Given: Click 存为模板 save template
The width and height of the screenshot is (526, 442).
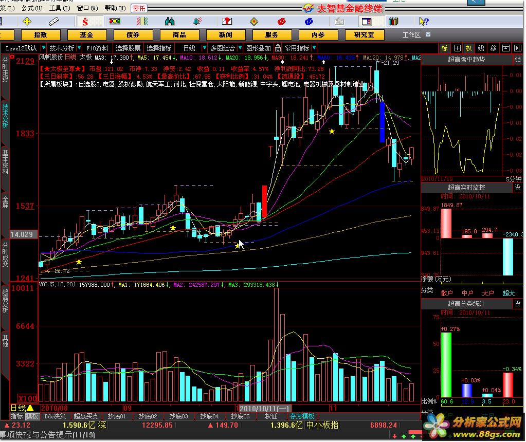Looking at the screenshot, I should [x=302, y=416].
